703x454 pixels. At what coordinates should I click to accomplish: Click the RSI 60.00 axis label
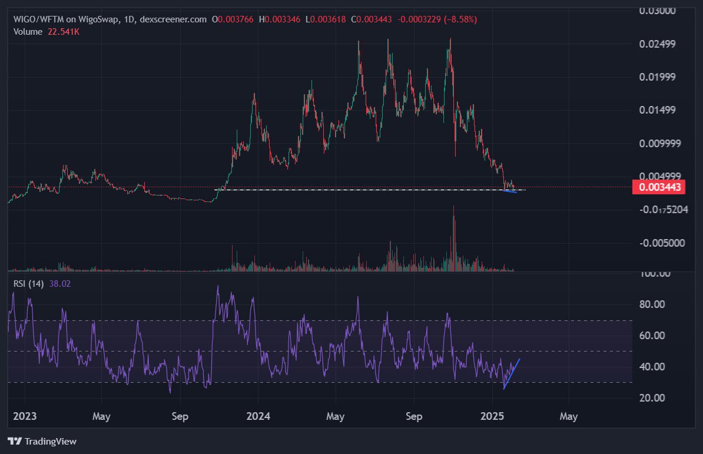point(652,336)
